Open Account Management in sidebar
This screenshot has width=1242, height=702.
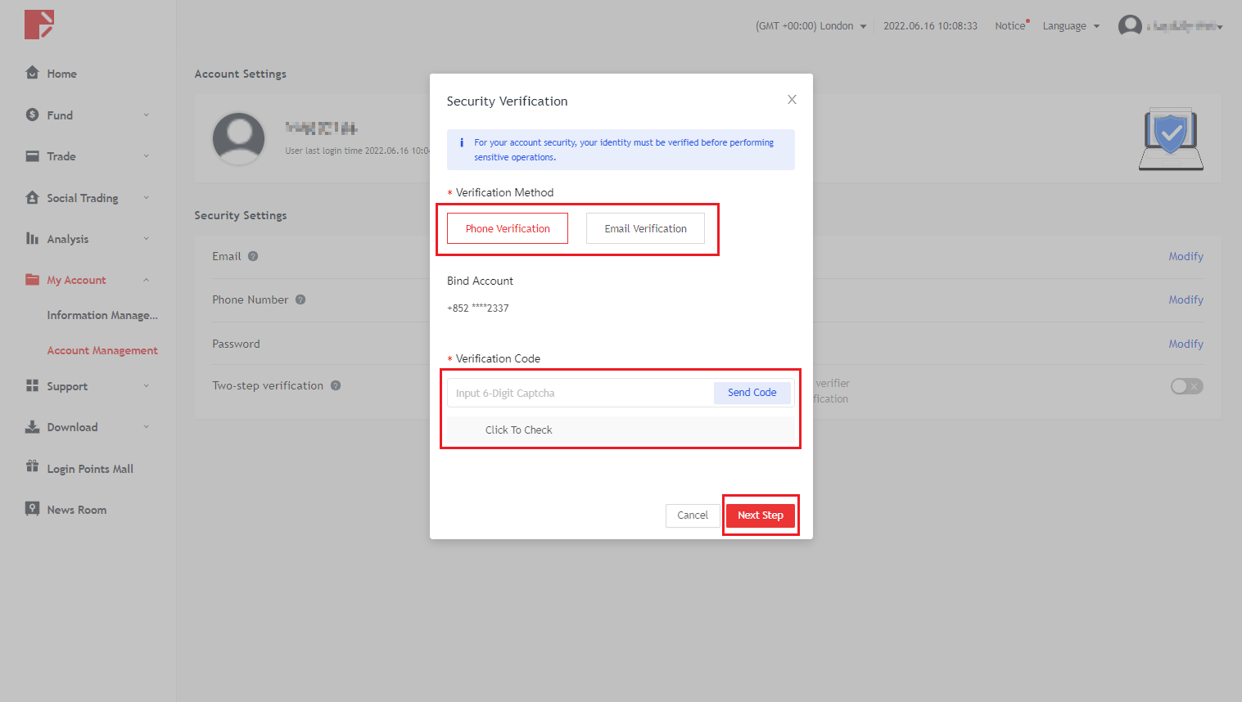tap(102, 350)
